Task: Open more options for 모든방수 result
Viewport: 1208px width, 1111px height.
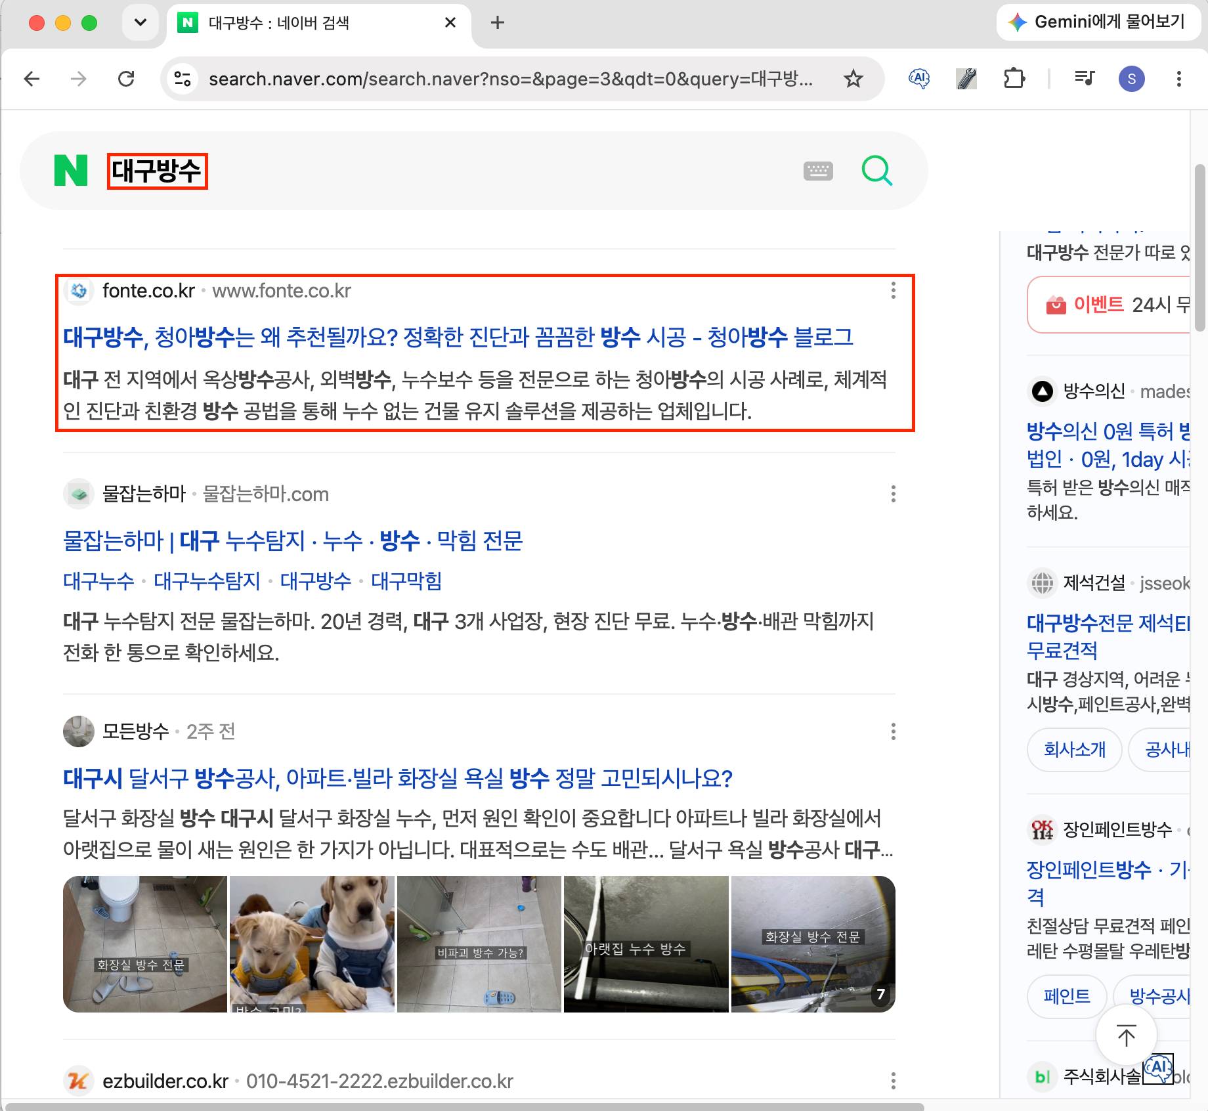Action: click(893, 731)
